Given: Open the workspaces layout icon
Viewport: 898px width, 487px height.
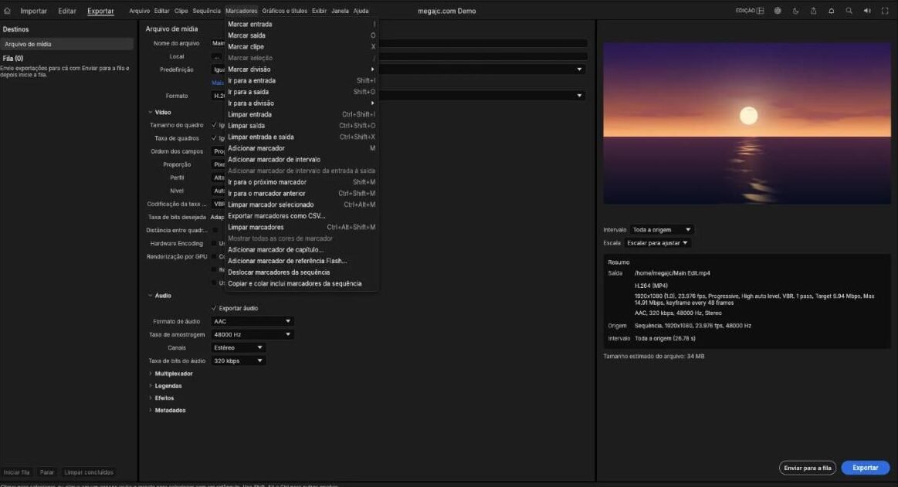Looking at the screenshot, I should (x=760, y=11).
